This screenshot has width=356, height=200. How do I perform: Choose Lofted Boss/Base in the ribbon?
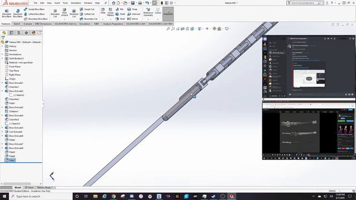click(x=34, y=14)
